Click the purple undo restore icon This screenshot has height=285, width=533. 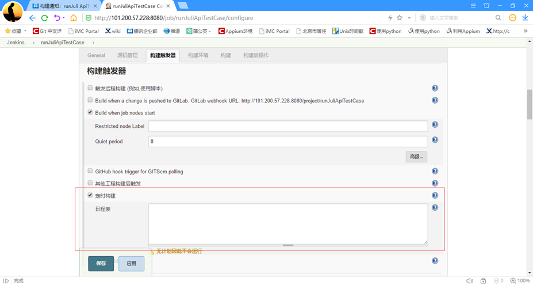coord(57,18)
